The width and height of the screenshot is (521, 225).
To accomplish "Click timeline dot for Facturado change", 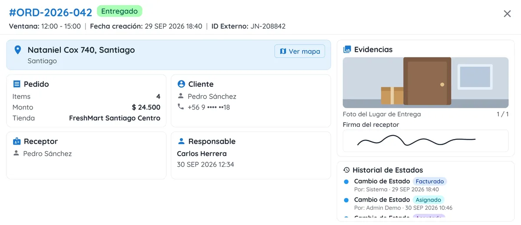I will coord(346,182).
